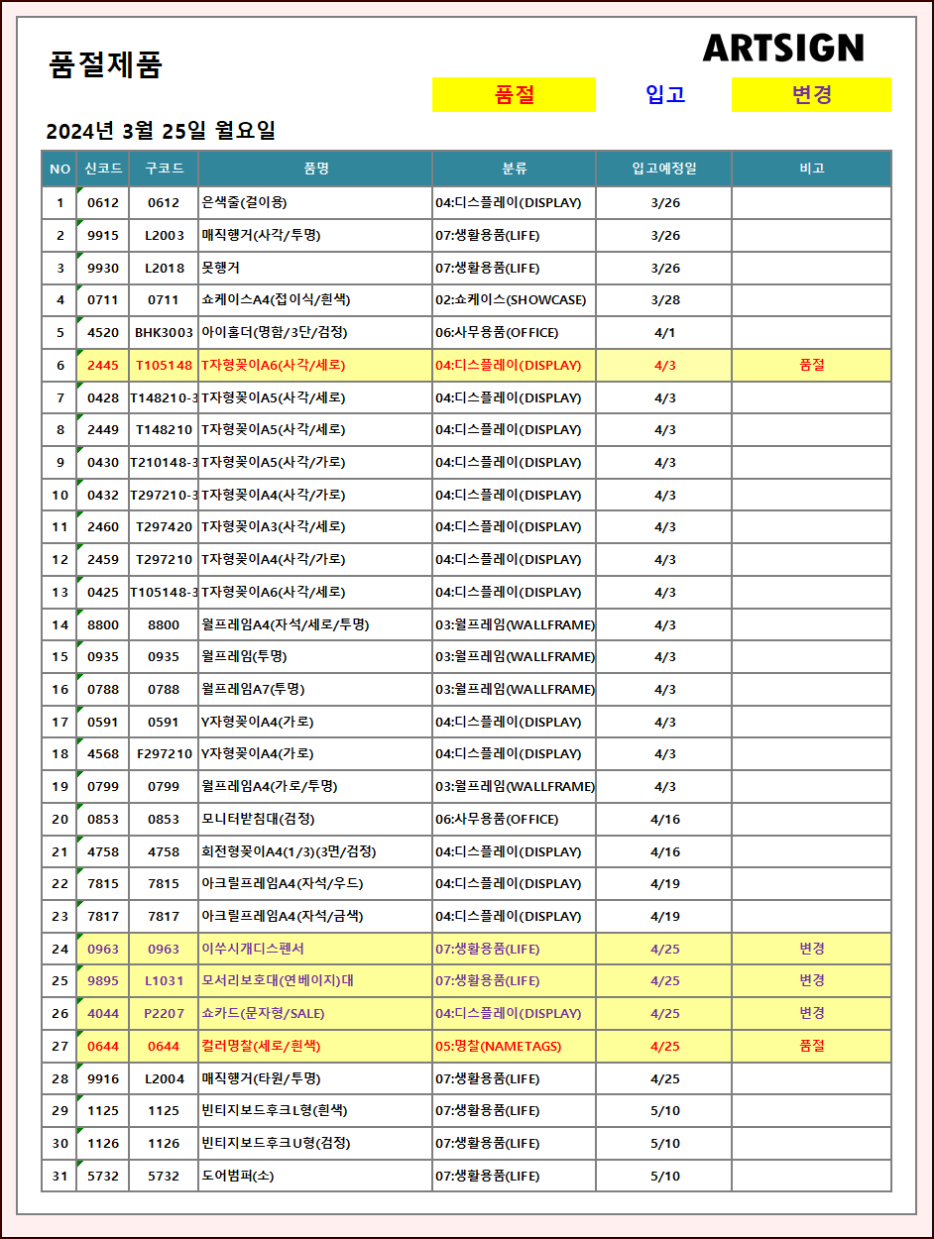Select the 2024년 3월 25일 월요일 date
The height and width of the screenshot is (1239, 934).
(x=161, y=131)
